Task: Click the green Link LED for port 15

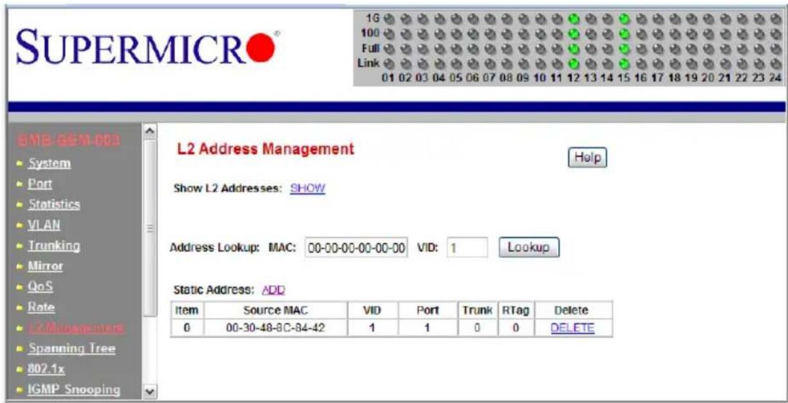Action: (x=624, y=62)
